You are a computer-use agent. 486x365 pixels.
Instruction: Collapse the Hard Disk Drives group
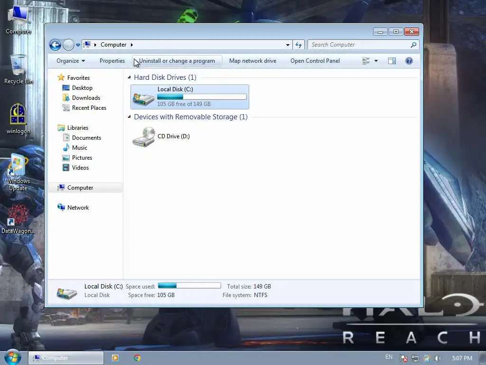pyautogui.click(x=129, y=77)
